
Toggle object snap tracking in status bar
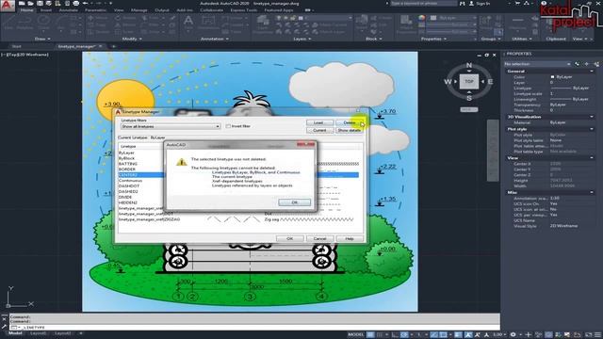pos(433,335)
